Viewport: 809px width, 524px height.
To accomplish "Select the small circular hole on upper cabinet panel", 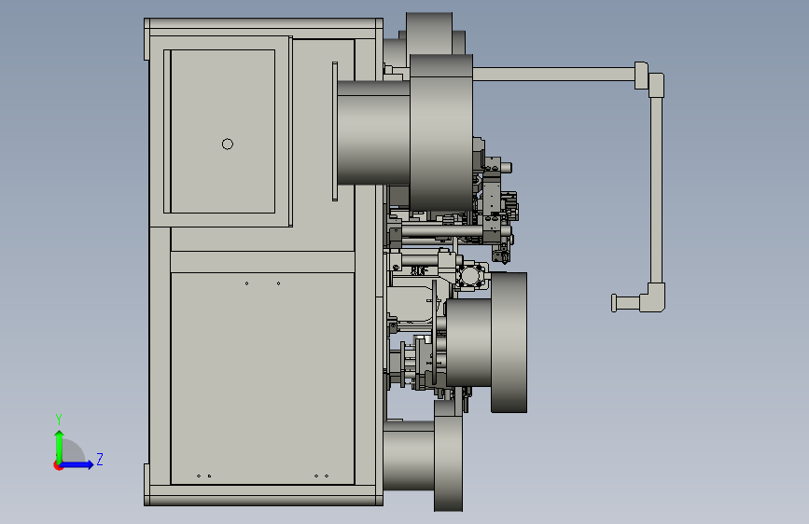I will 228,144.
